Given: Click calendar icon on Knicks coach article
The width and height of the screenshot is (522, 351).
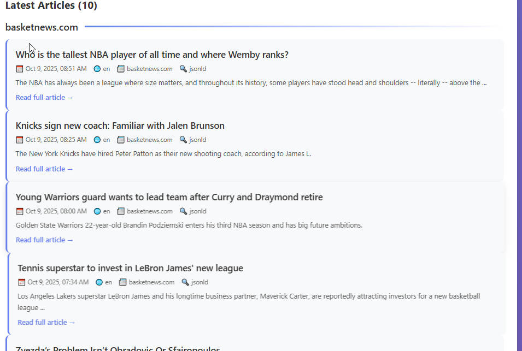Looking at the screenshot, I should pyautogui.click(x=20, y=140).
